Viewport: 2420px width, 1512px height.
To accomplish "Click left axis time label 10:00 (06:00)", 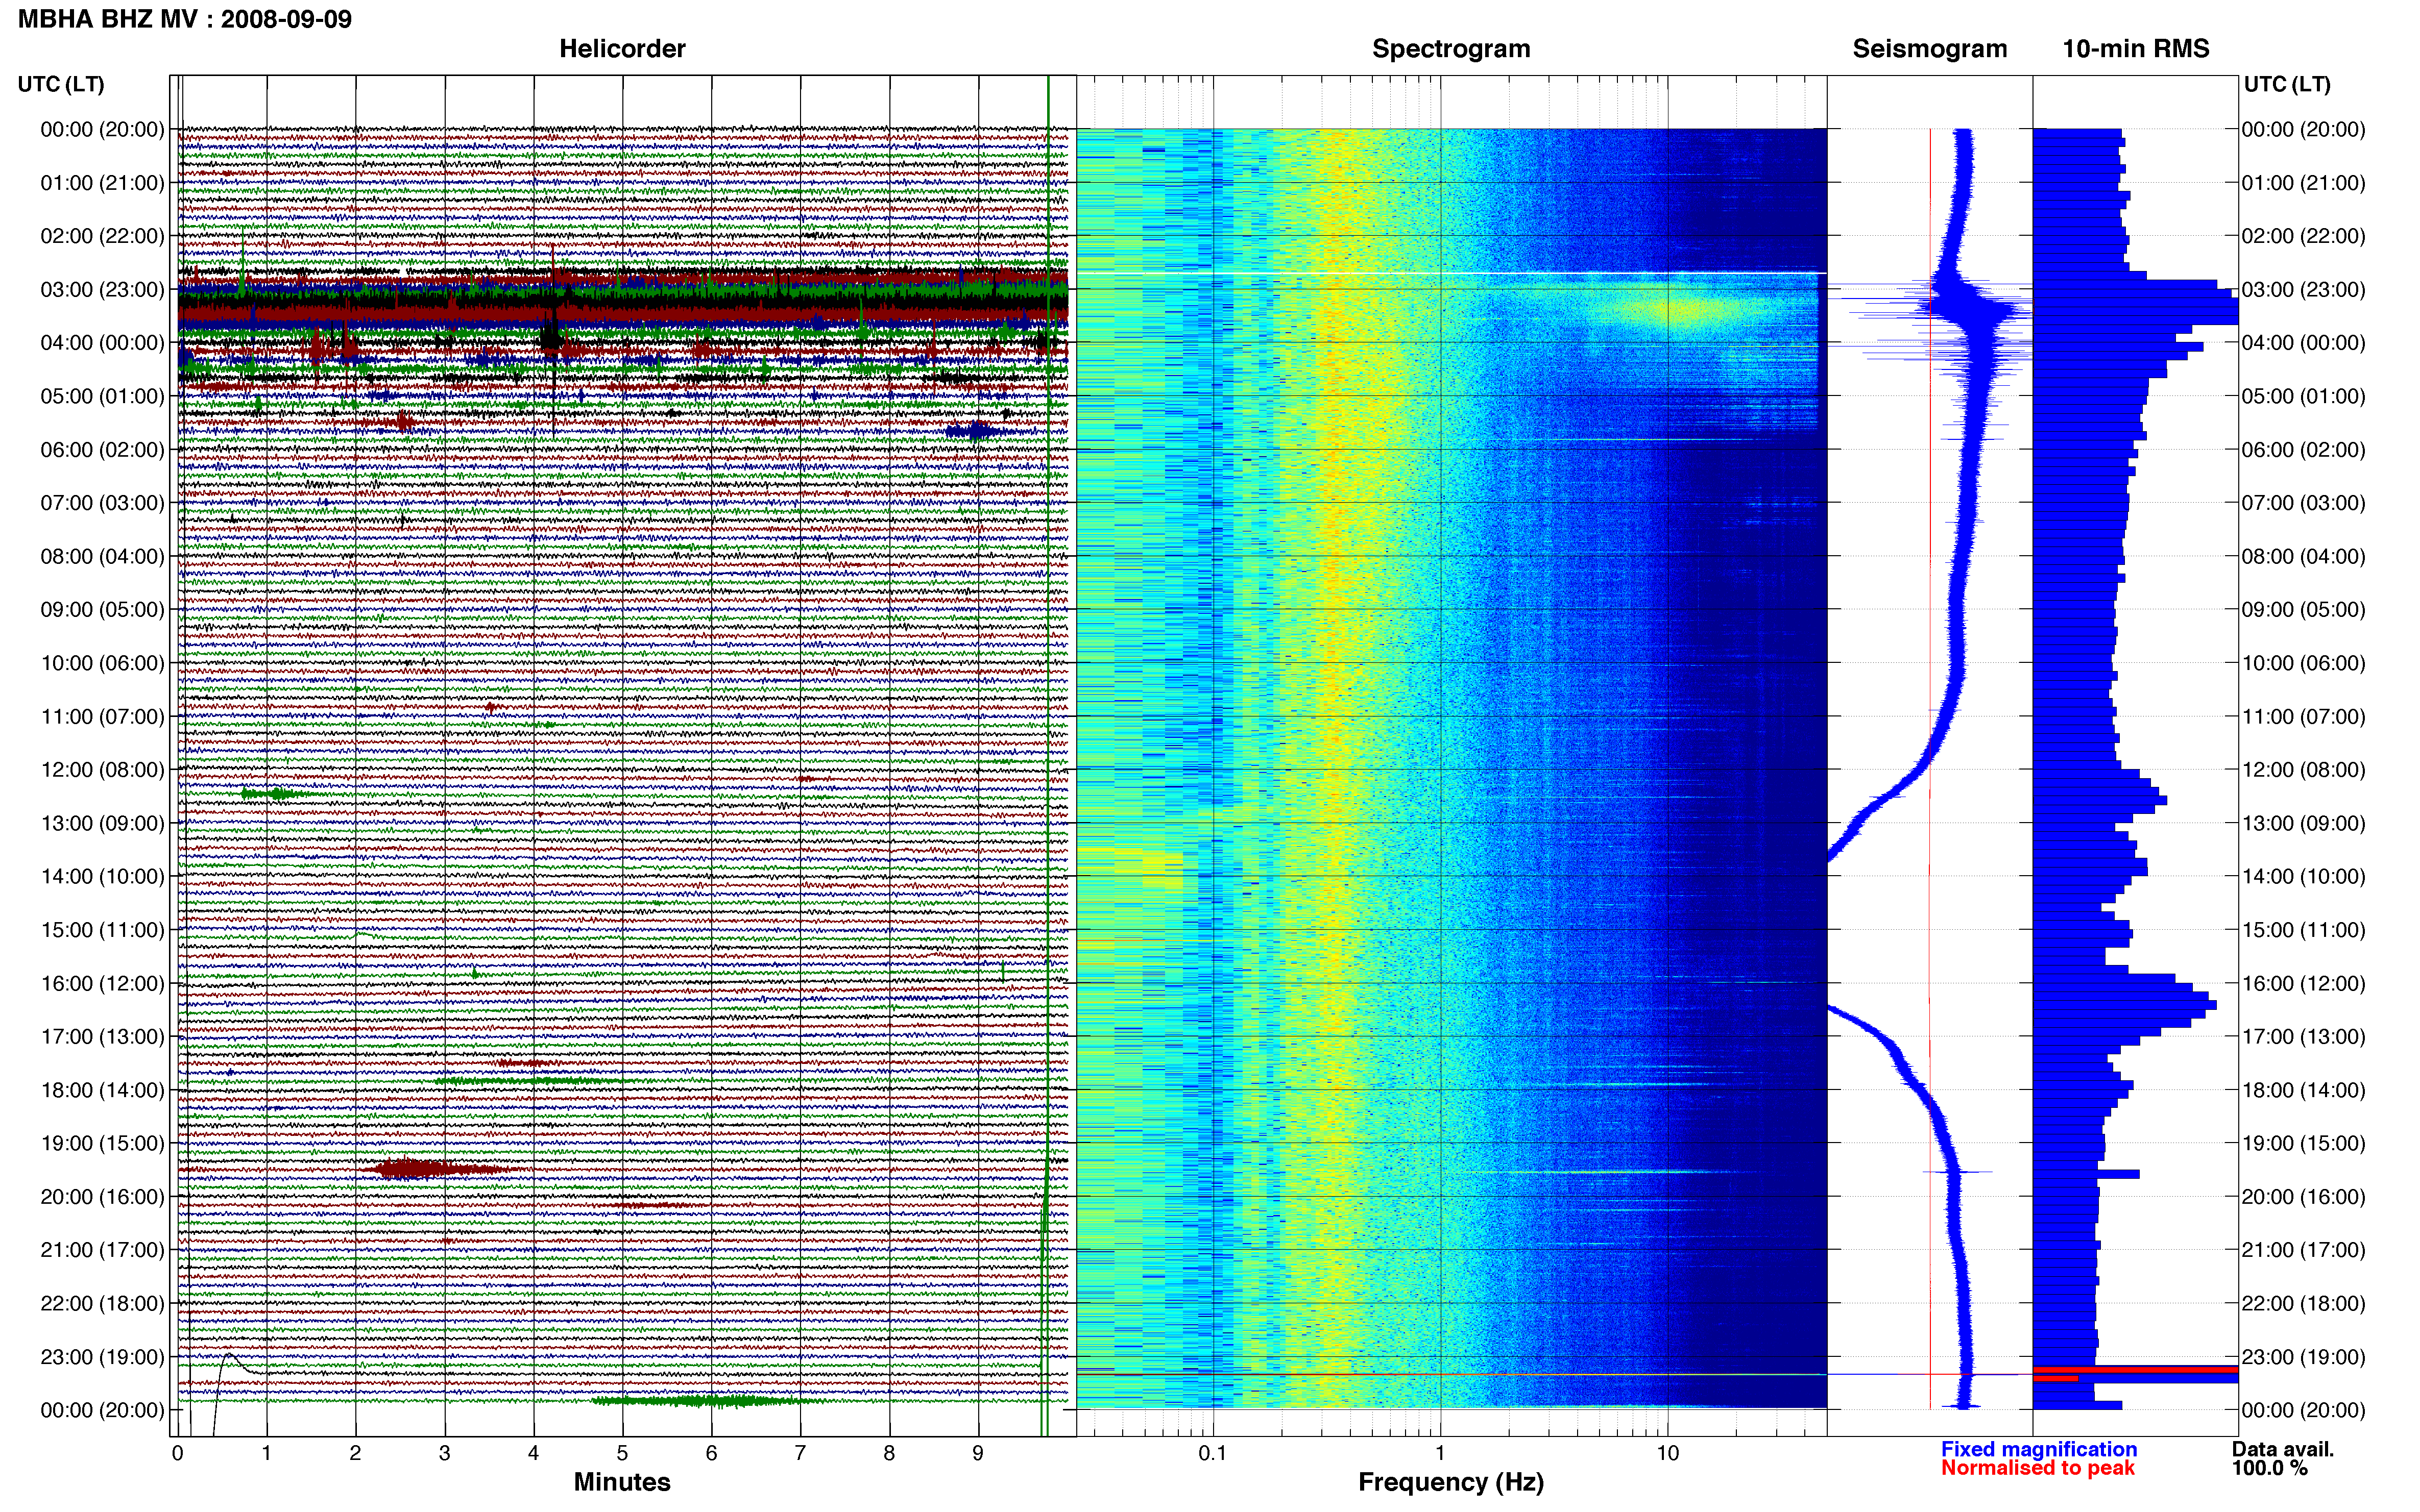I will tap(103, 663).
